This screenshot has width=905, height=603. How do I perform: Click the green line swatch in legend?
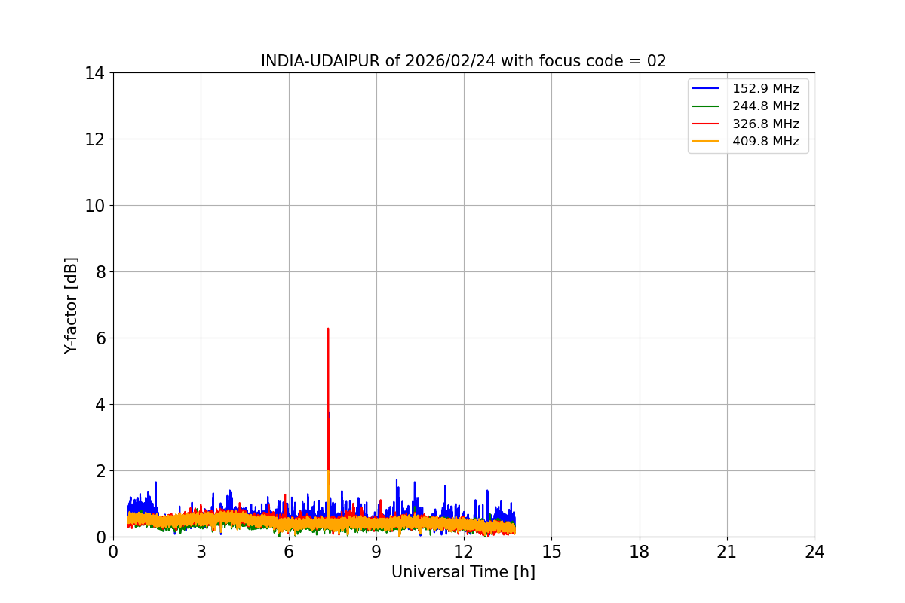coord(707,106)
